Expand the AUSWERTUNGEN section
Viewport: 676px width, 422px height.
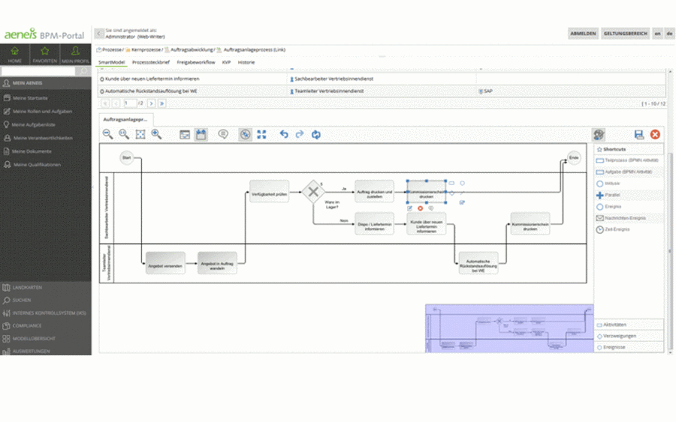coord(45,351)
